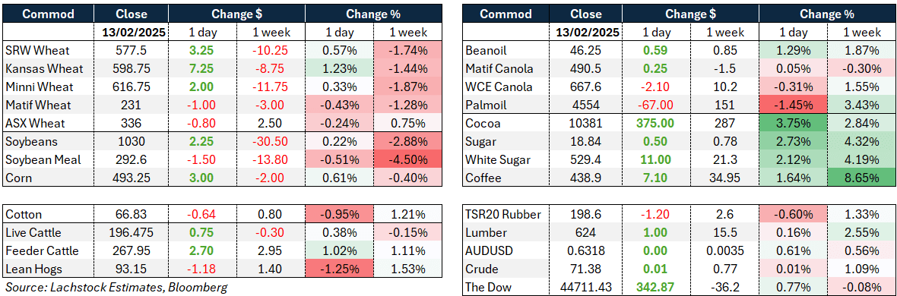Viewport: 897px width, 296px height.
Task: Select the TSR20 Rubber row label
Action: pyautogui.click(x=502, y=214)
